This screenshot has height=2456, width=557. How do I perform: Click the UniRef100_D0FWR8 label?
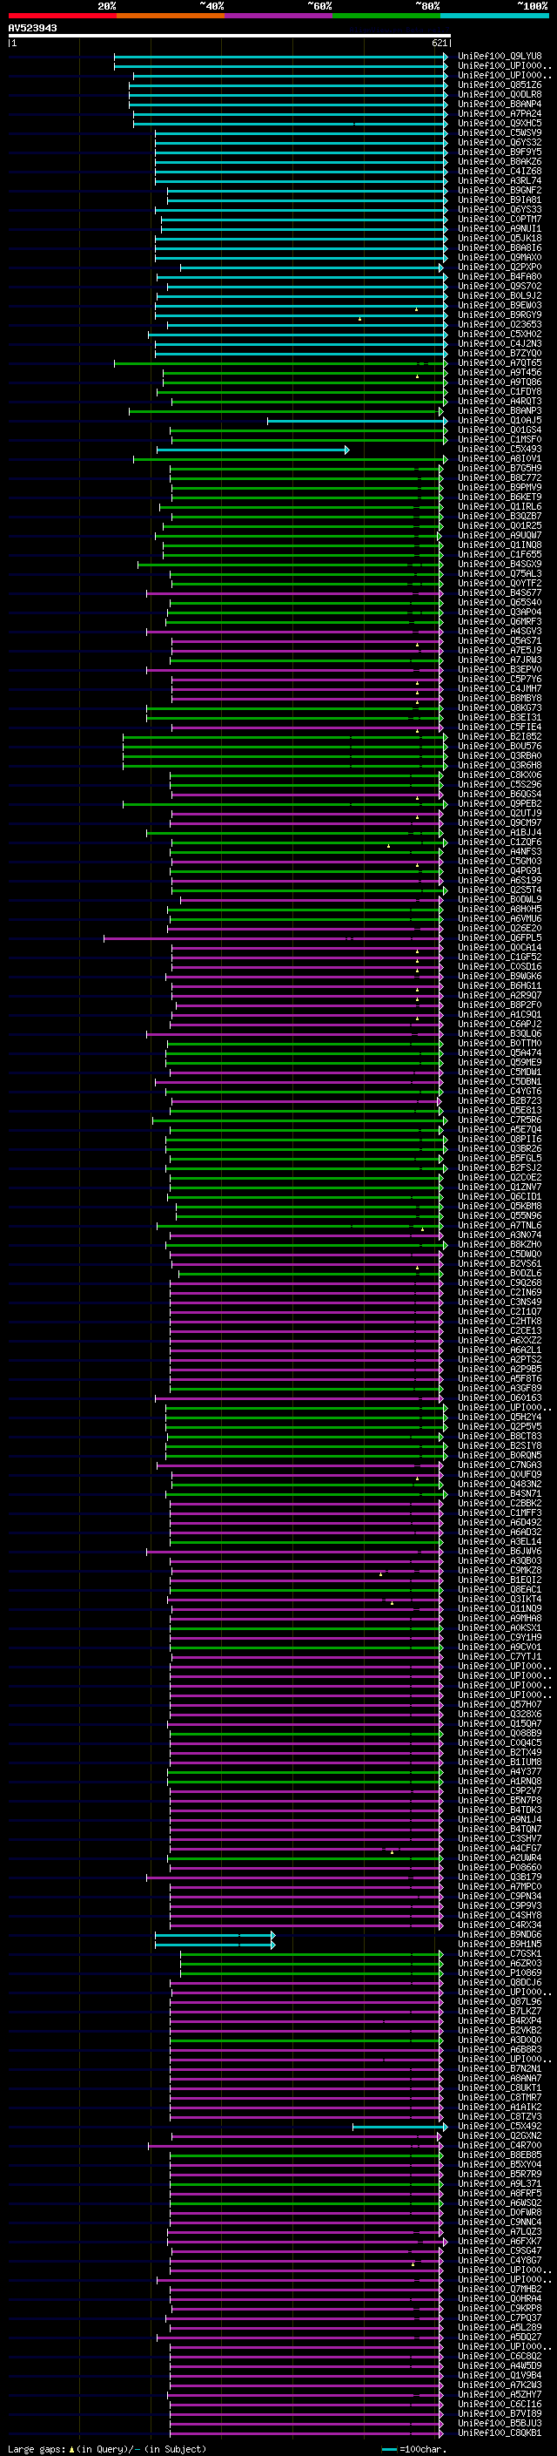click(x=499, y=2212)
